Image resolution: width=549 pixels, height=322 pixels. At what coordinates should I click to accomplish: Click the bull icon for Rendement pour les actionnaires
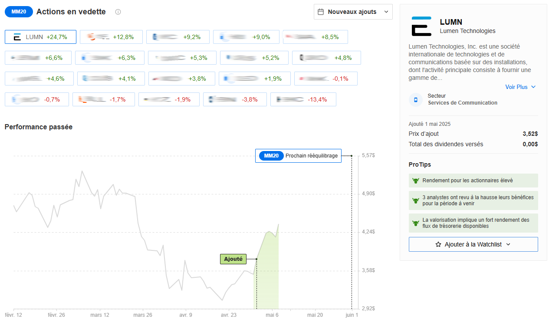415,181
